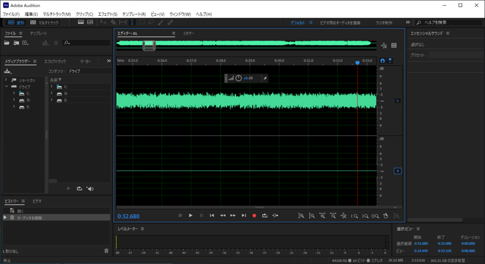Click the HUD gain knob
This screenshot has height=264, width=485.
239,78
